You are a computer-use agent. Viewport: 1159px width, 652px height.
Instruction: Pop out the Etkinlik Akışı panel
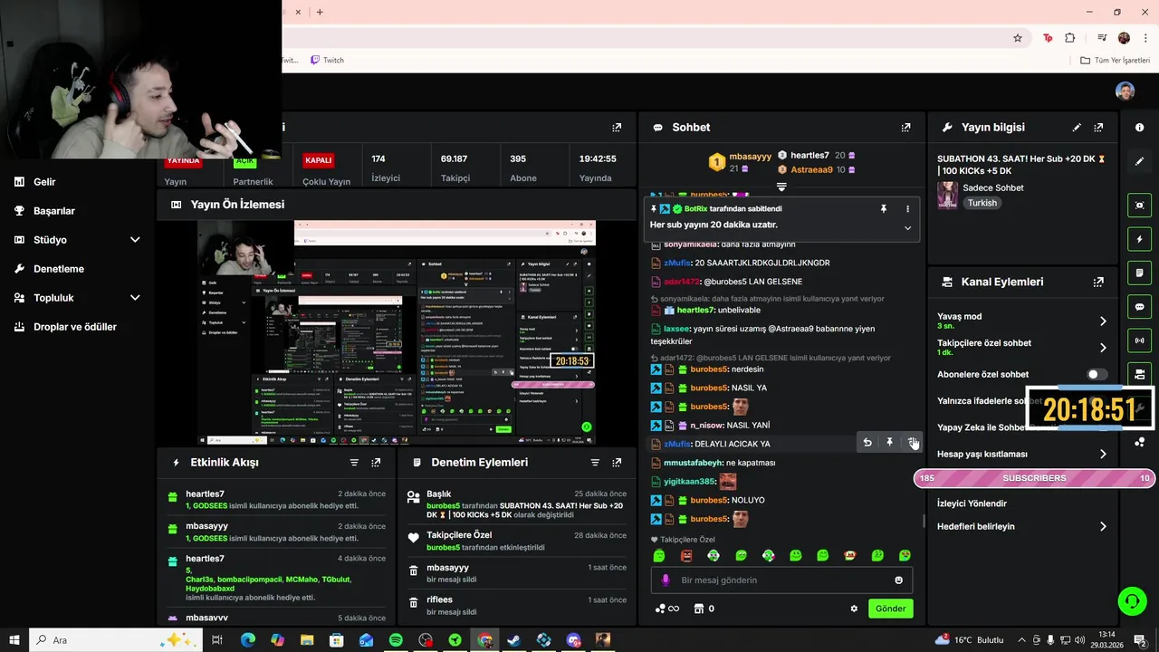pos(376,462)
